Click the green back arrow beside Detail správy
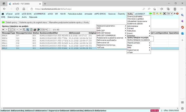The height and width of the screenshot is (112, 186). 3,22
